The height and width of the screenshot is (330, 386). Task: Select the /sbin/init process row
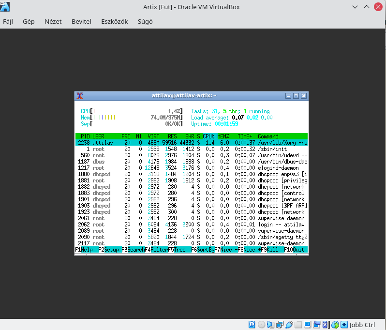[192, 149]
